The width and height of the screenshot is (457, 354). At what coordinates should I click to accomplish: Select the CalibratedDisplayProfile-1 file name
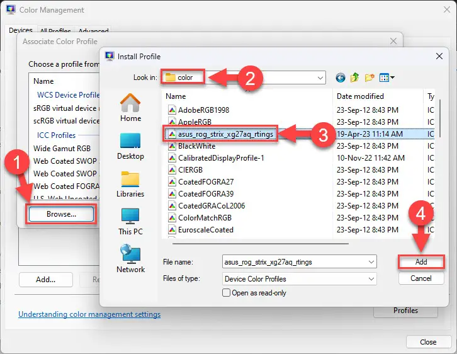tap(221, 157)
